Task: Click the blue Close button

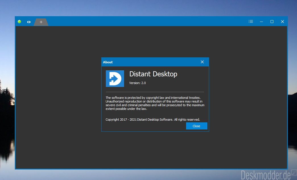Action: click(197, 126)
